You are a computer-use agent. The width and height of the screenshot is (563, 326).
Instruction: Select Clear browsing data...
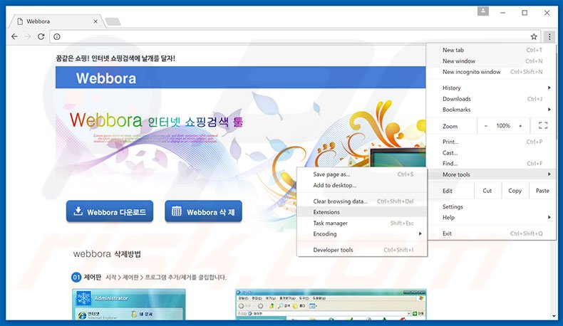[x=362, y=201]
